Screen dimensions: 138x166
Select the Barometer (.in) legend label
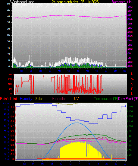tap(122, 2)
